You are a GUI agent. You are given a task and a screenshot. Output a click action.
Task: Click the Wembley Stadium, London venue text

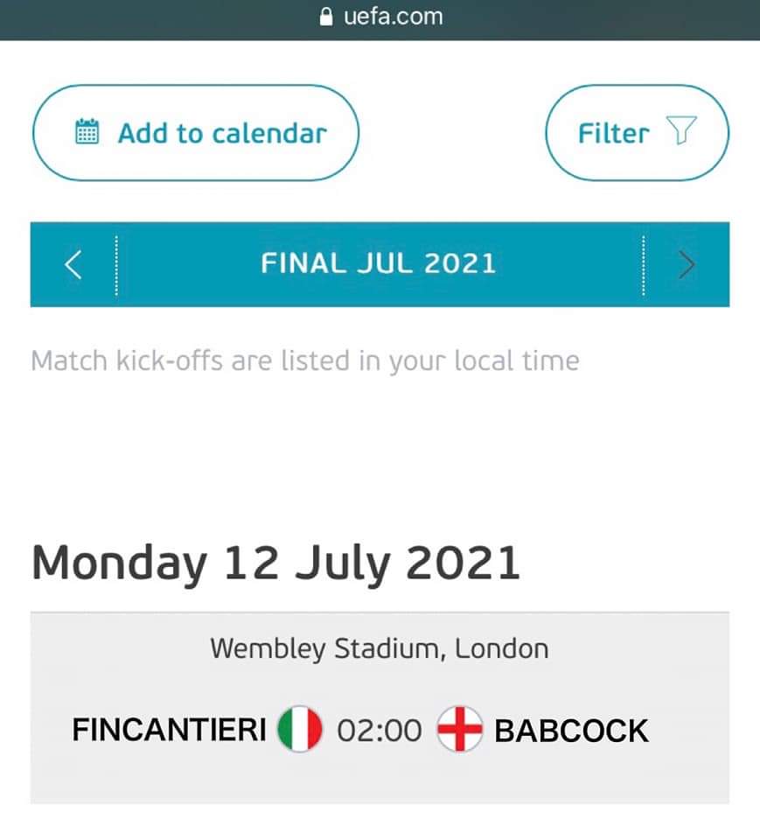pyautogui.click(x=380, y=649)
